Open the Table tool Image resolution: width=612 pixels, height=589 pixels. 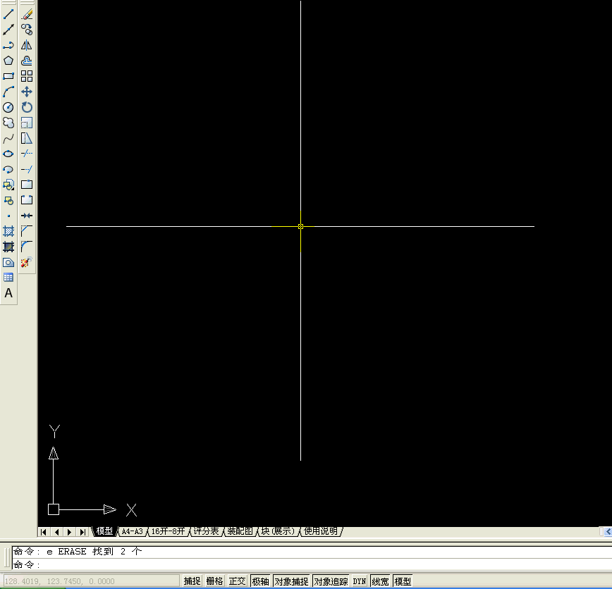(x=8, y=278)
